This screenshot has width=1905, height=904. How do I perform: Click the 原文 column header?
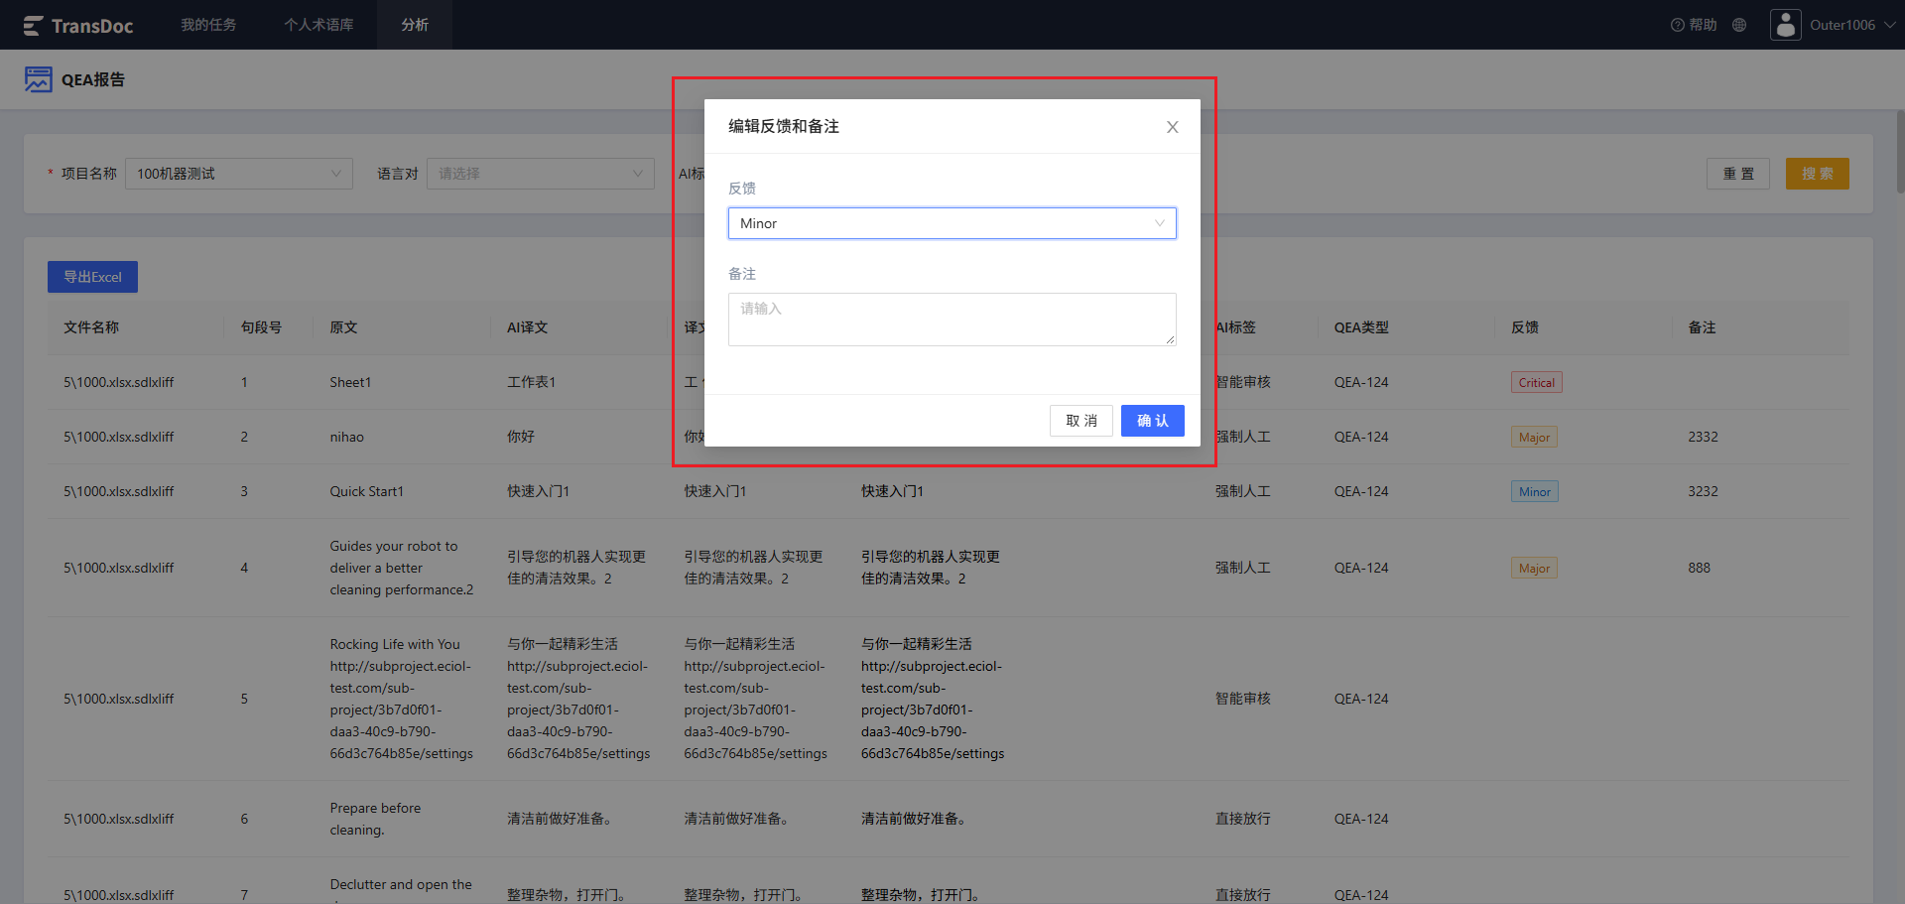(343, 327)
